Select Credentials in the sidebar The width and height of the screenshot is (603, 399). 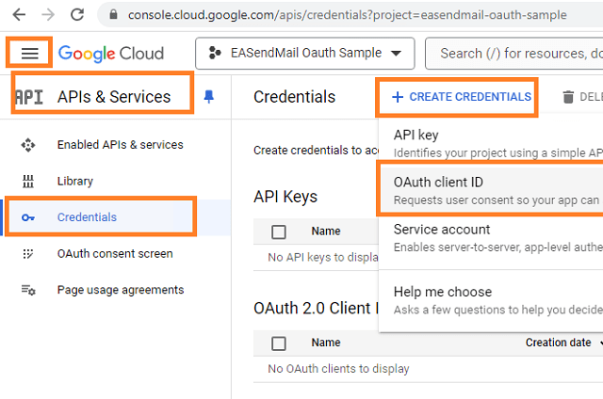pyautogui.click(x=115, y=217)
